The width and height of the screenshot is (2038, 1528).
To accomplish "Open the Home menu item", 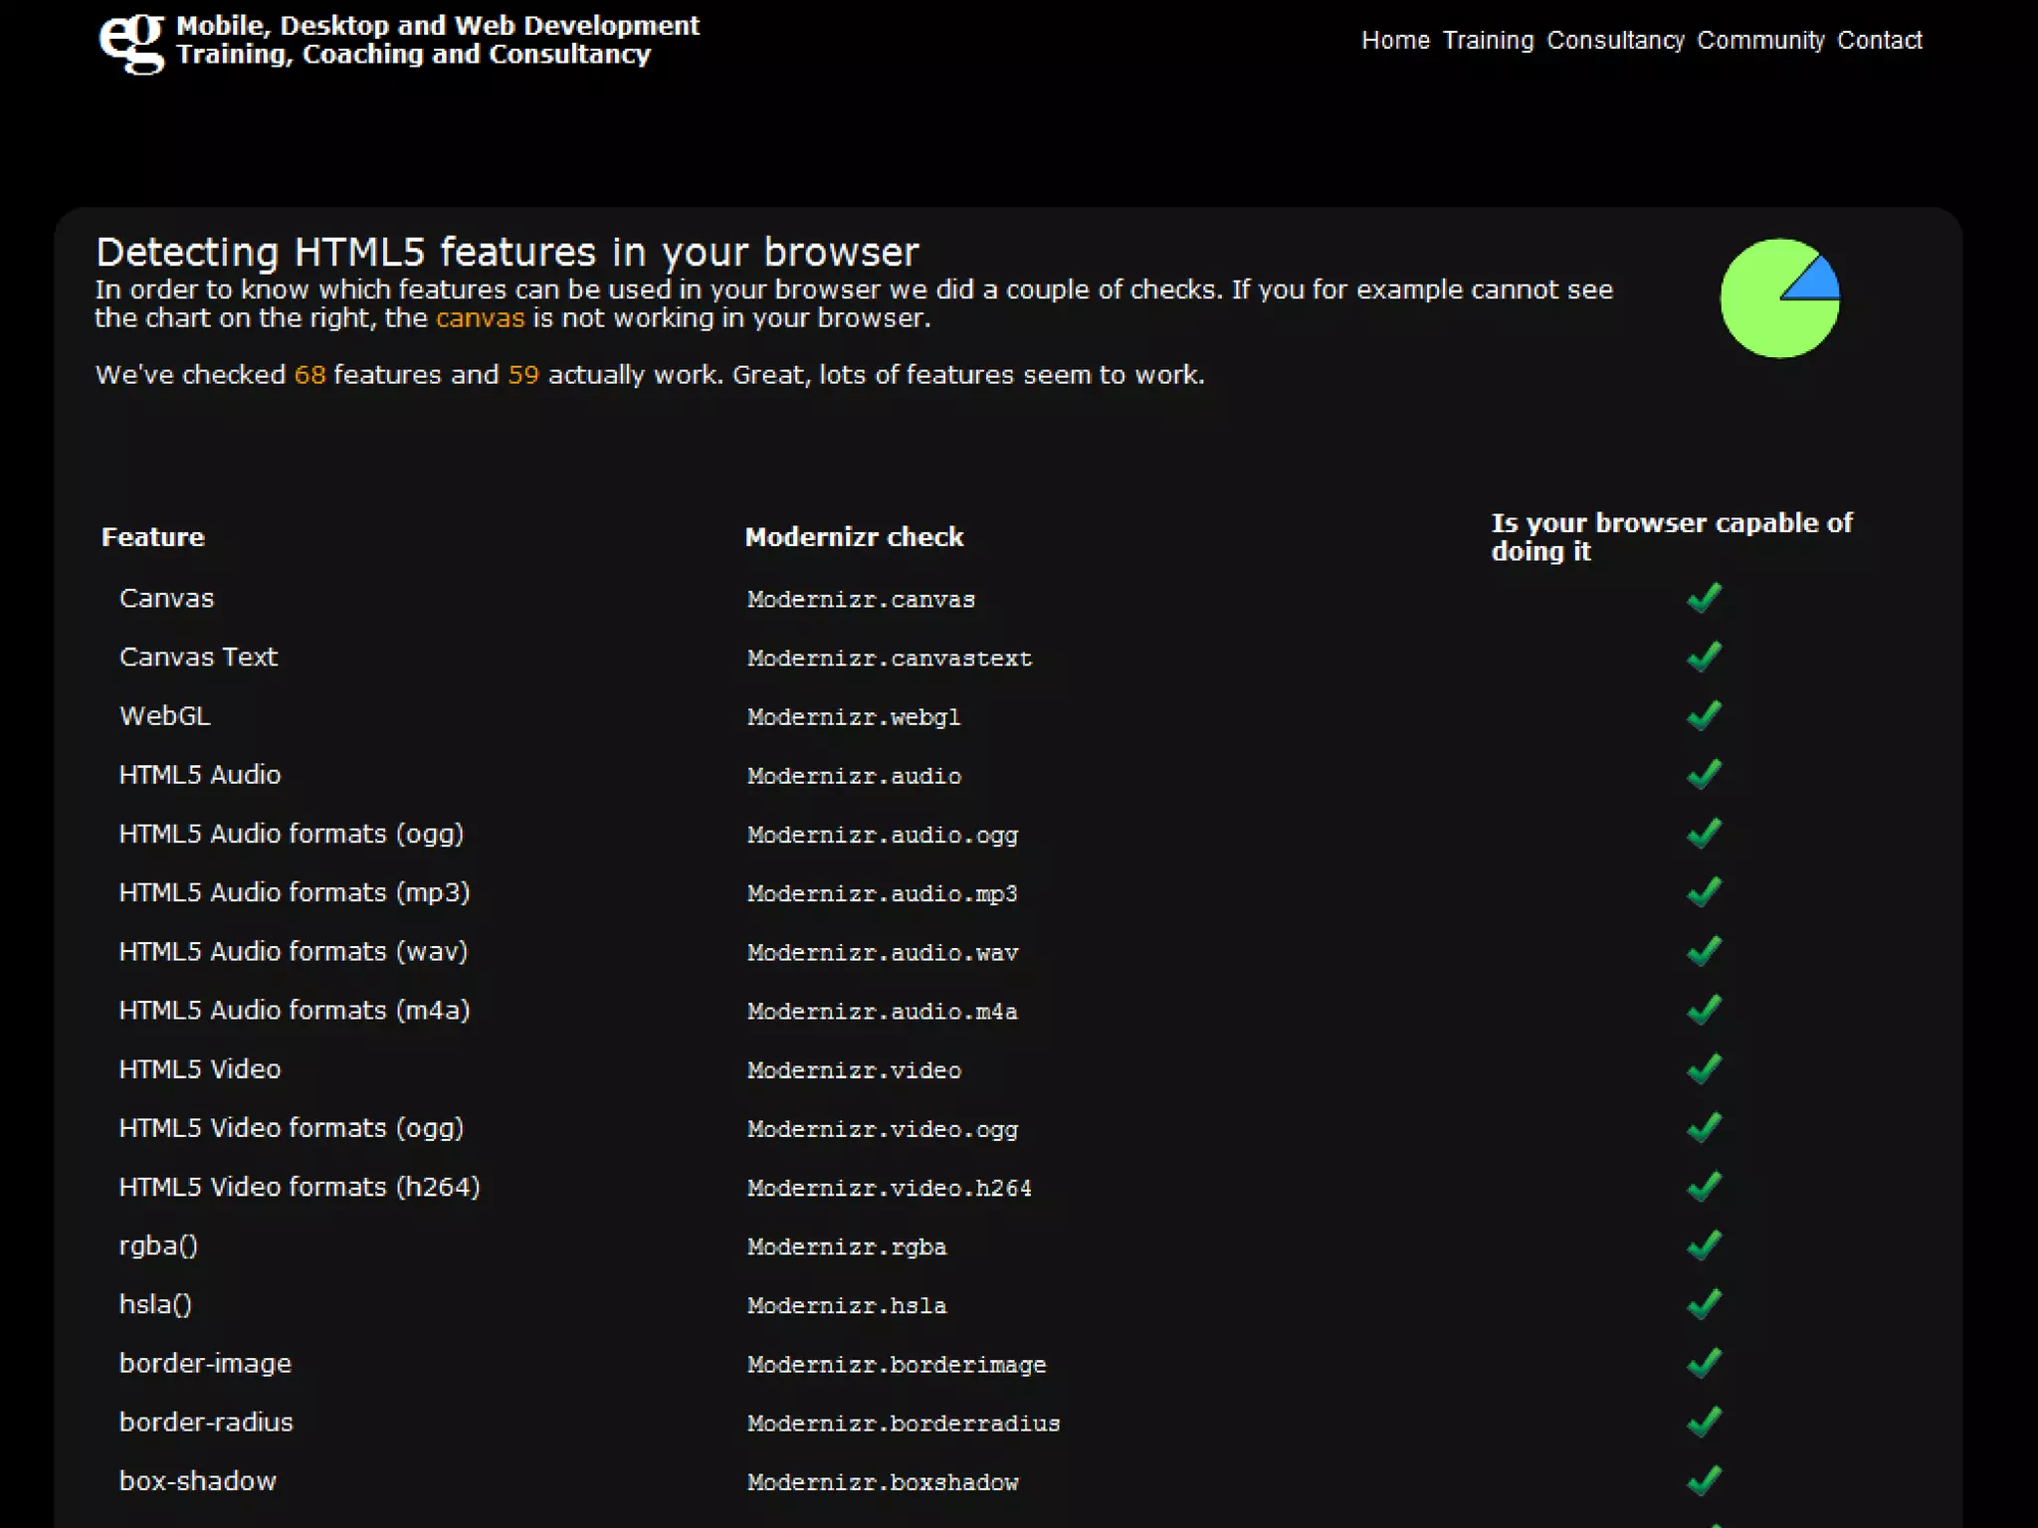I will click(x=1395, y=41).
